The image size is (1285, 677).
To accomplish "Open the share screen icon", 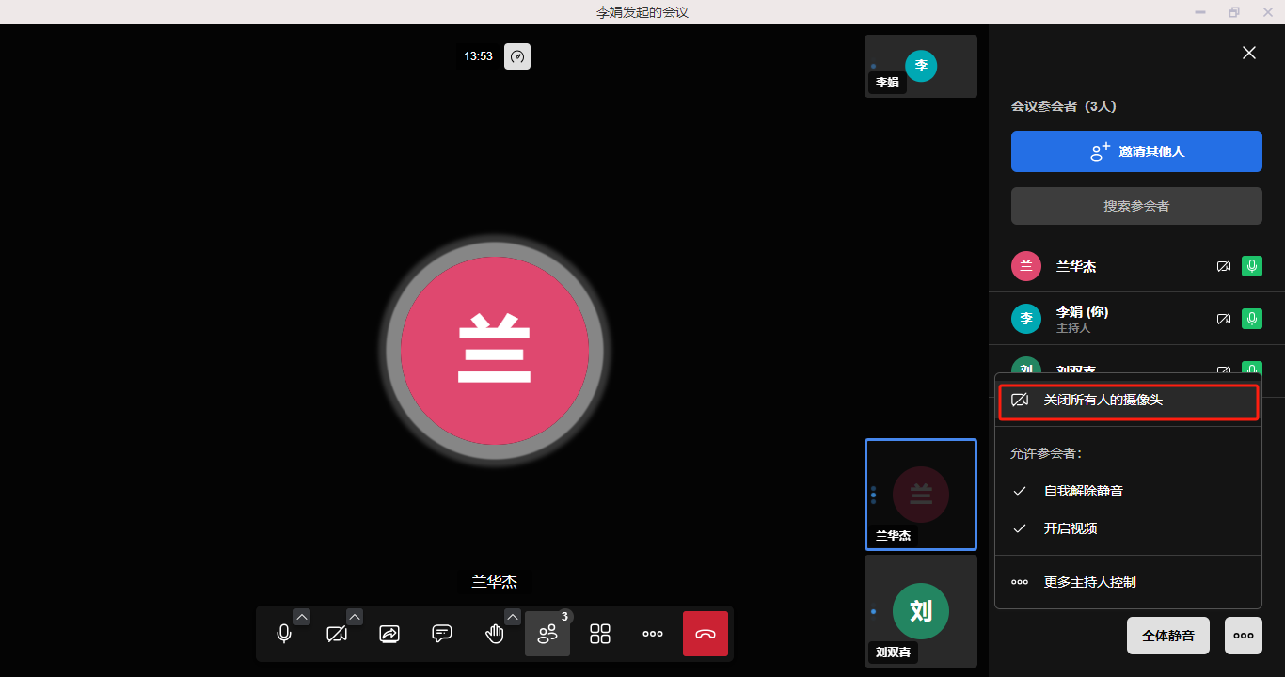I will 389,634.
